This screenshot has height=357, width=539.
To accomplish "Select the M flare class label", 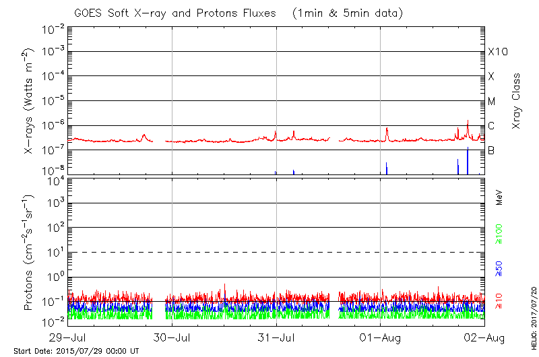I will click(x=492, y=102).
